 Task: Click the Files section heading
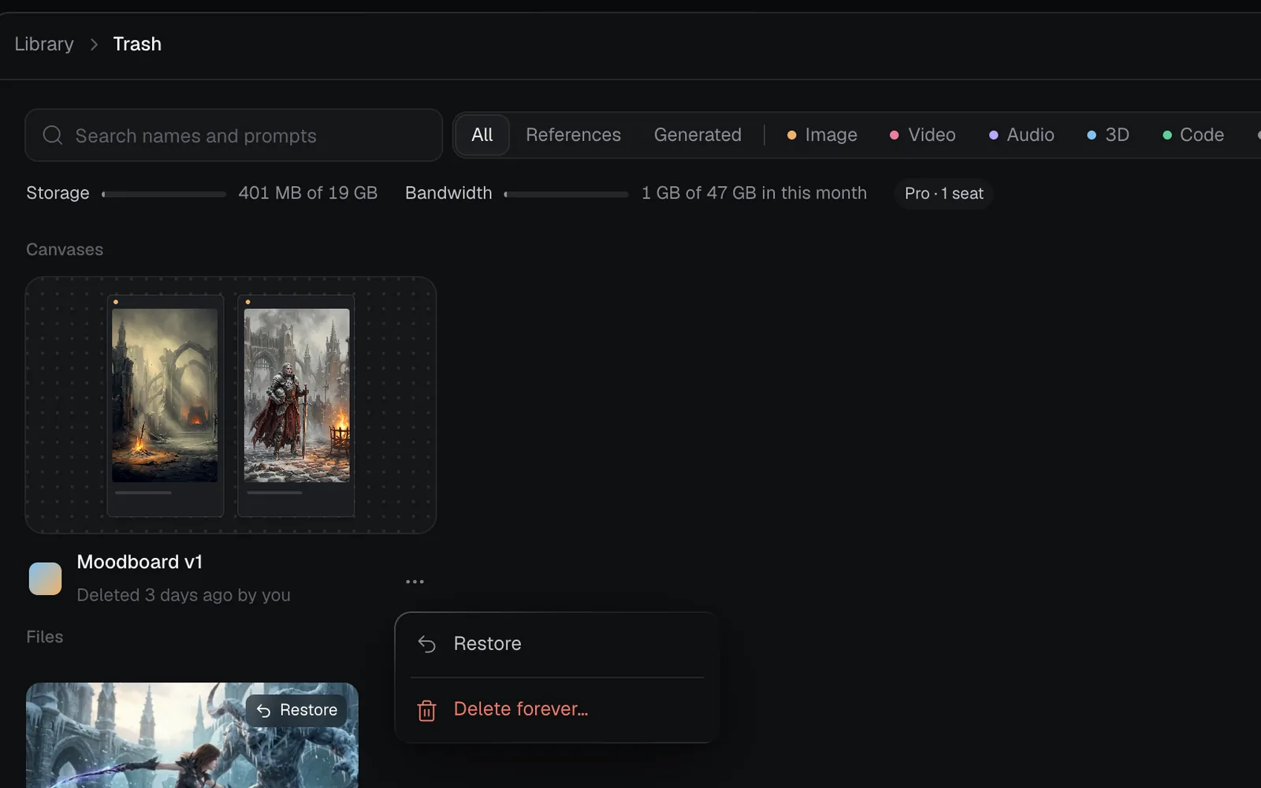45,637
